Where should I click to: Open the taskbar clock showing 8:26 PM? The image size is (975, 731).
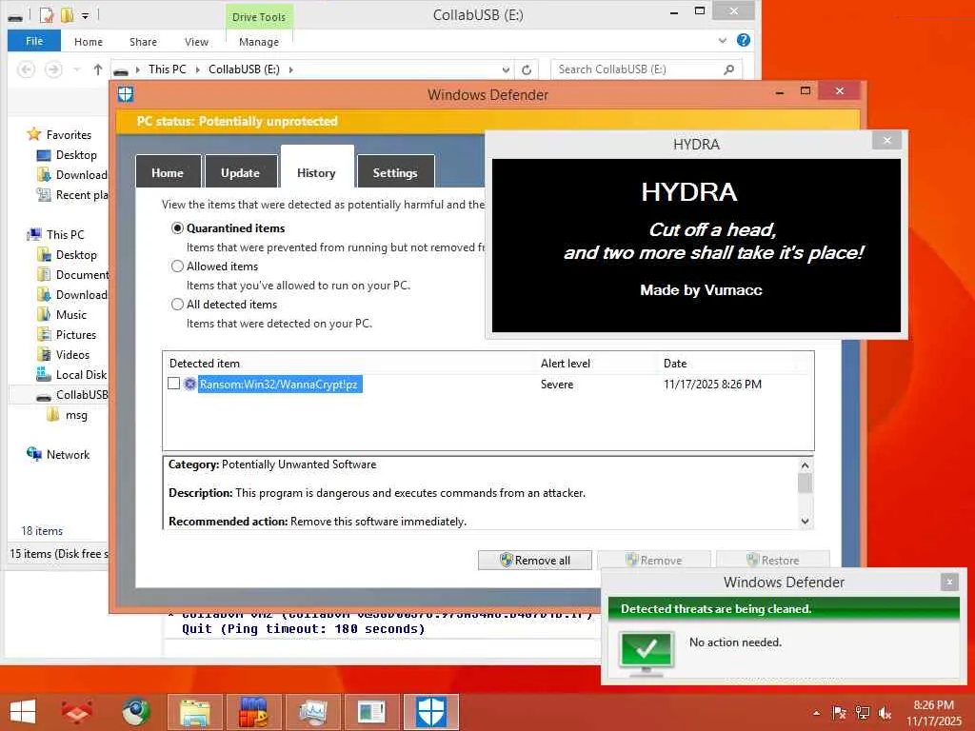[933, 713]
